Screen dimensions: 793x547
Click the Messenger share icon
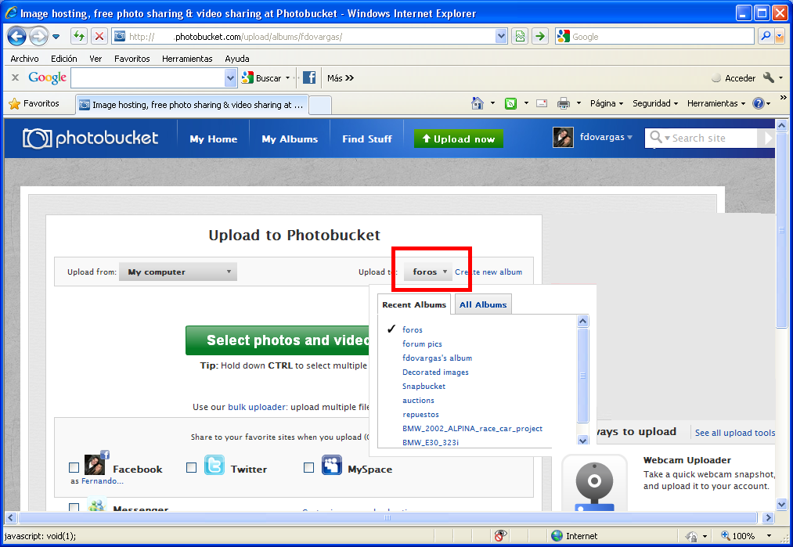point(96,506)
